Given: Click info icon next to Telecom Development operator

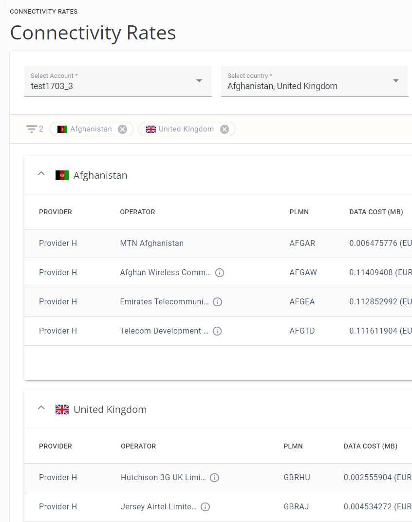Looking at the screenshot, I should coord(217,331).
